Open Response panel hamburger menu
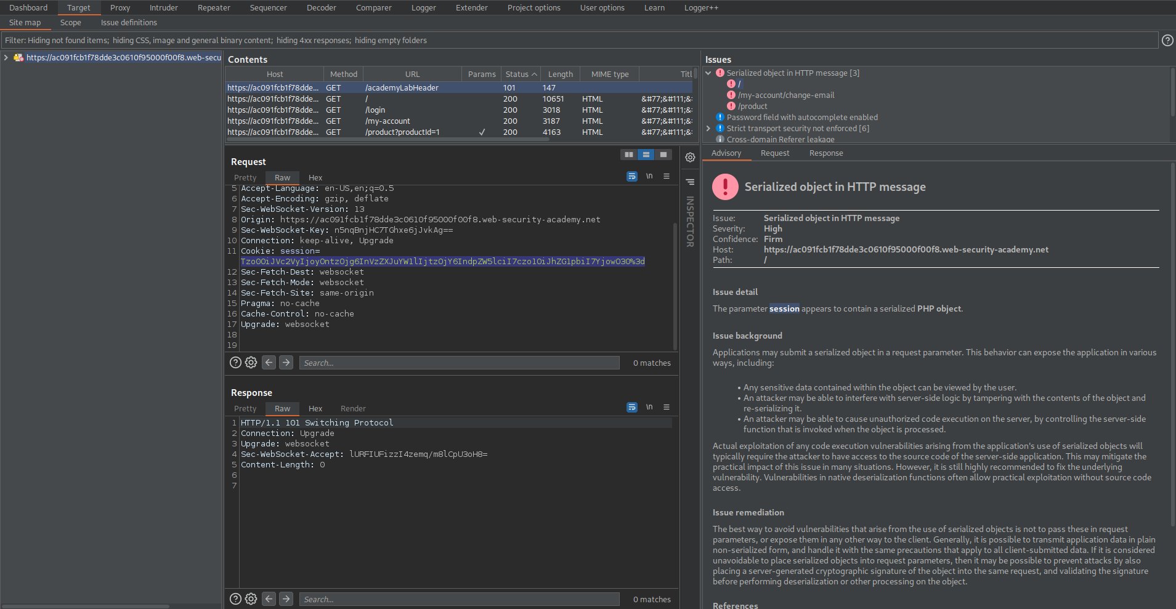 [x=667, y=407]
